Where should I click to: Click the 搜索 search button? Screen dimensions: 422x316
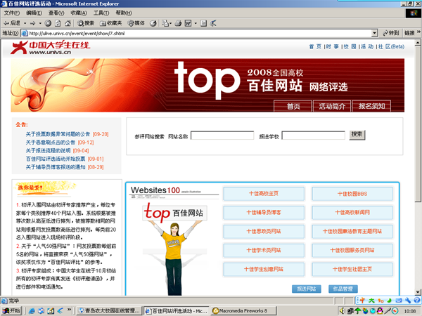(x=357, y=135)
